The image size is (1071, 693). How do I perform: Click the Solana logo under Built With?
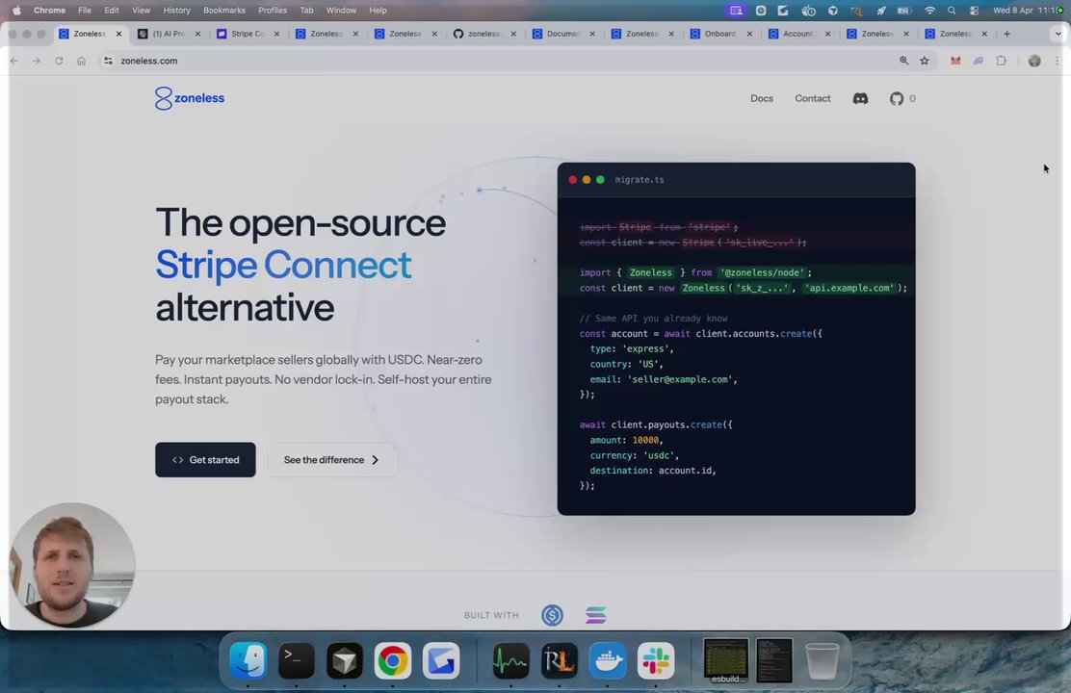[x=595, y=615]
